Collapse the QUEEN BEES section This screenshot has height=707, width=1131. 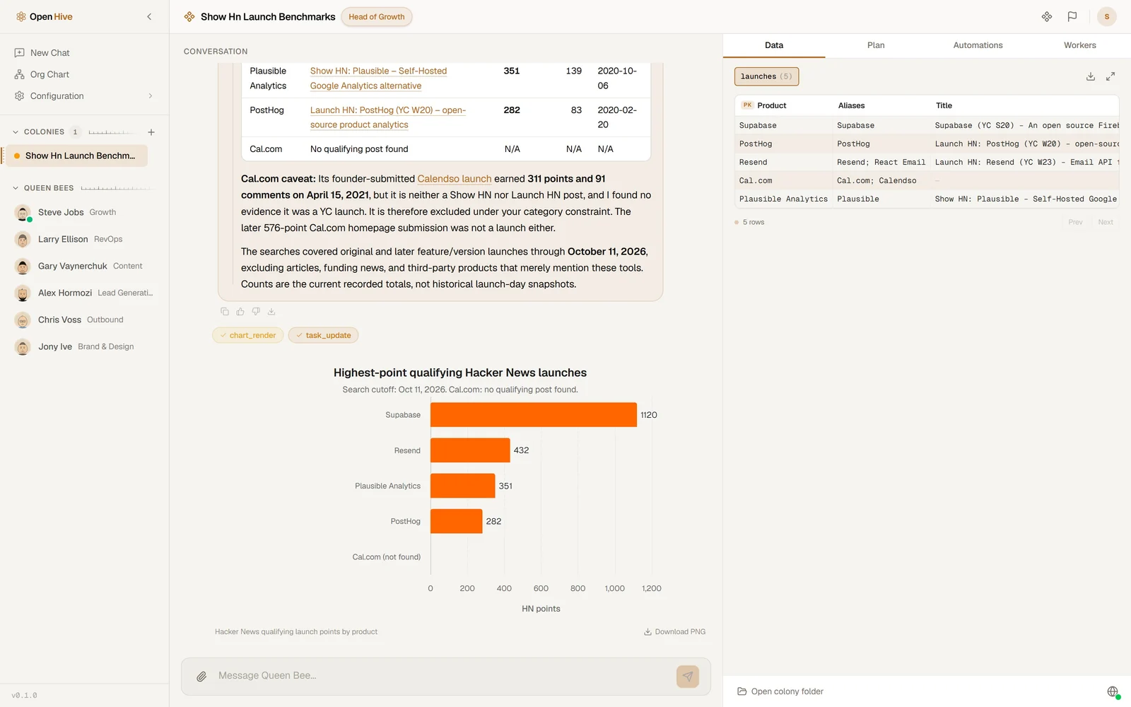click(x=16, y=188)
